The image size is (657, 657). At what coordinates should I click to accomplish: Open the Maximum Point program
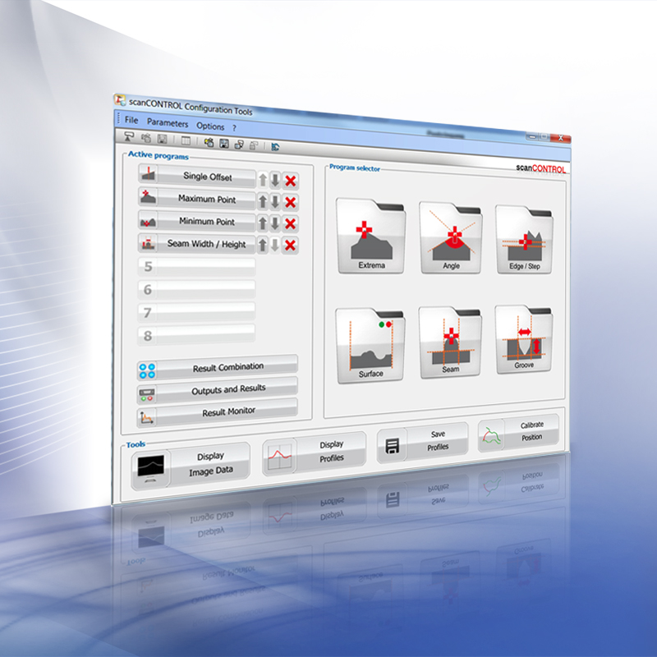pyautogui.click(x=197, y=198)
